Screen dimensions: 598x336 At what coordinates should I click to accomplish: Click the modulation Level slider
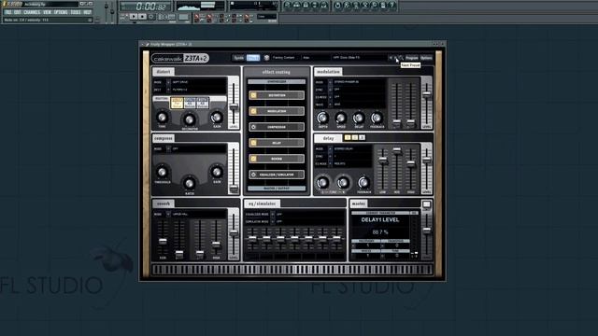click(427, 93)
